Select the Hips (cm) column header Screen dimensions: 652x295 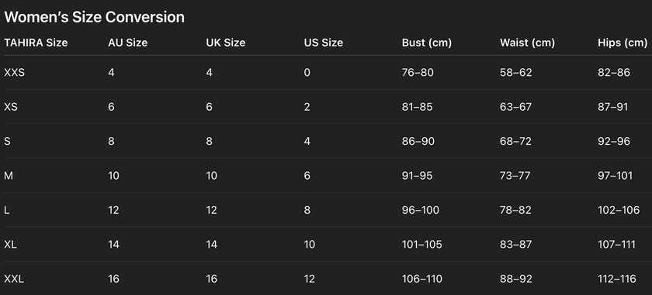coord(623,43)
